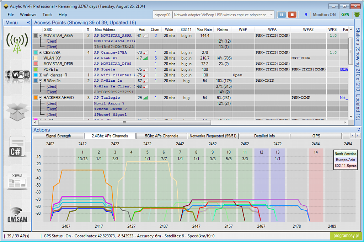Click the signal bars icon for CBS-27BA

[x=146, y=53]
